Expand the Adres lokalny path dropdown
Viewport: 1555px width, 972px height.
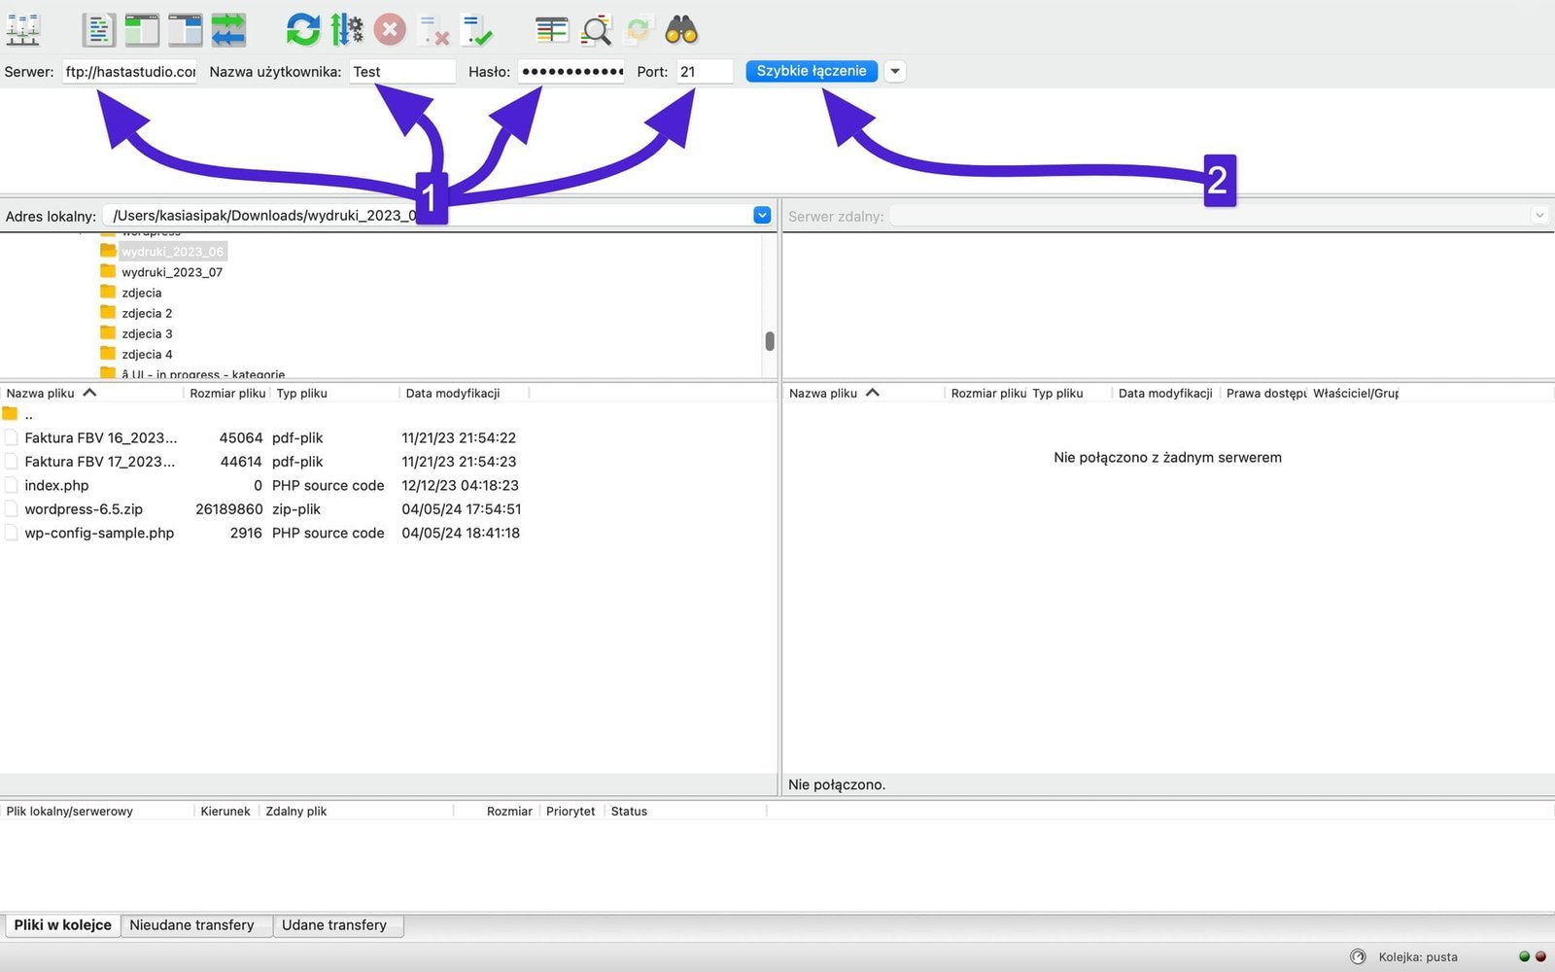point(762,215)
